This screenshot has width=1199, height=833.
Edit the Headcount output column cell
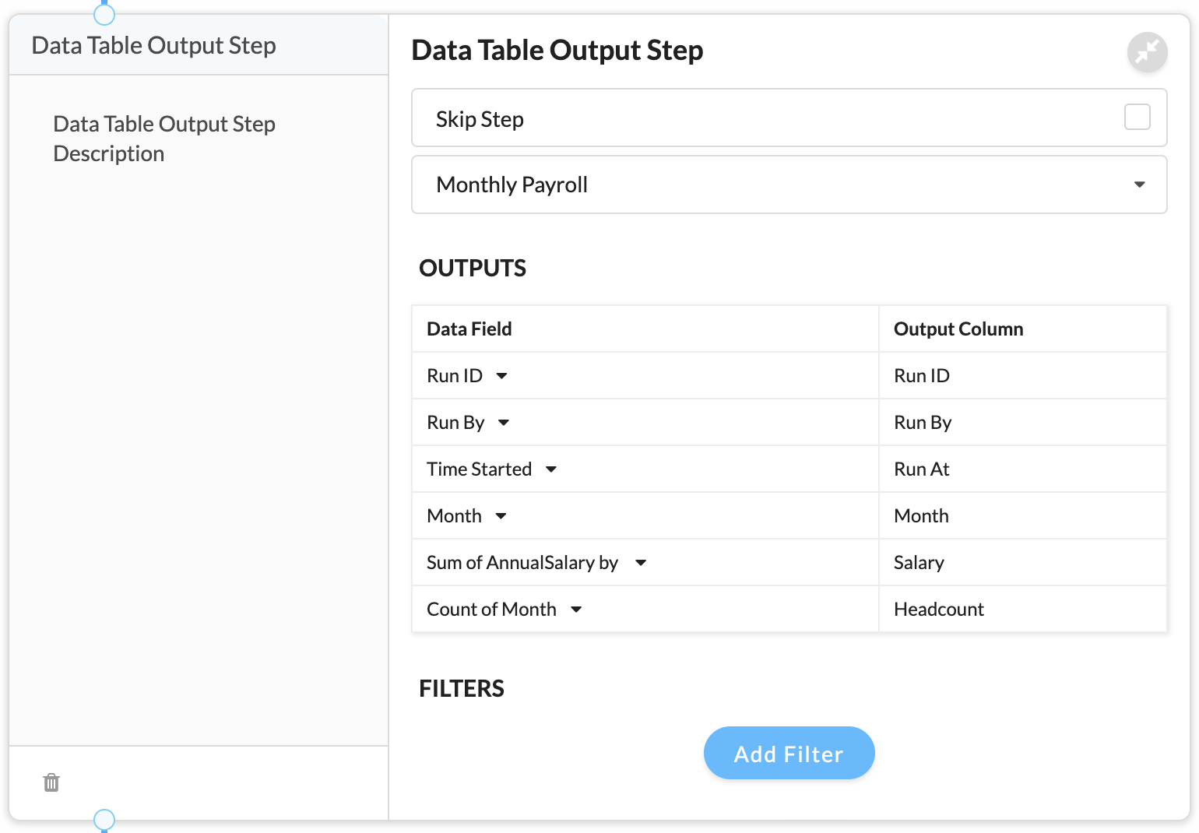coord(1022,609)
